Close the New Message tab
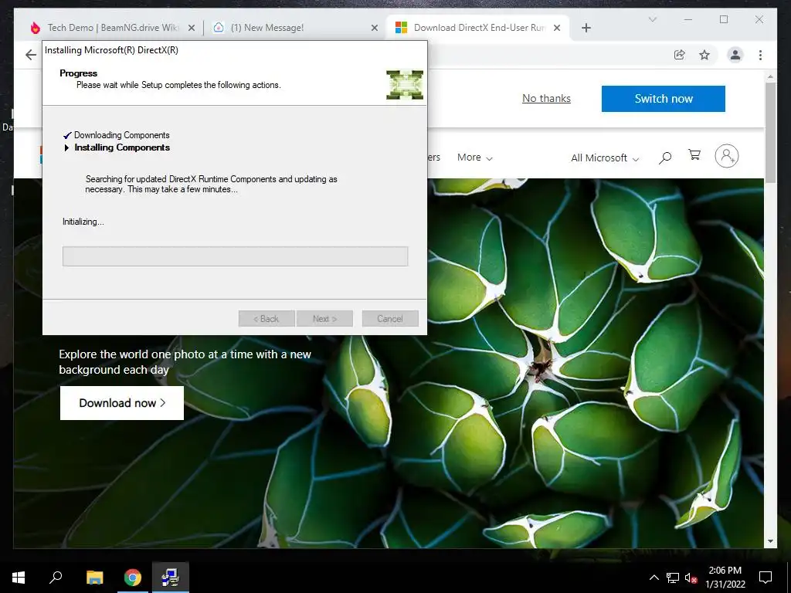This screenshot has width=791, height=593. [x=375, y=28]
